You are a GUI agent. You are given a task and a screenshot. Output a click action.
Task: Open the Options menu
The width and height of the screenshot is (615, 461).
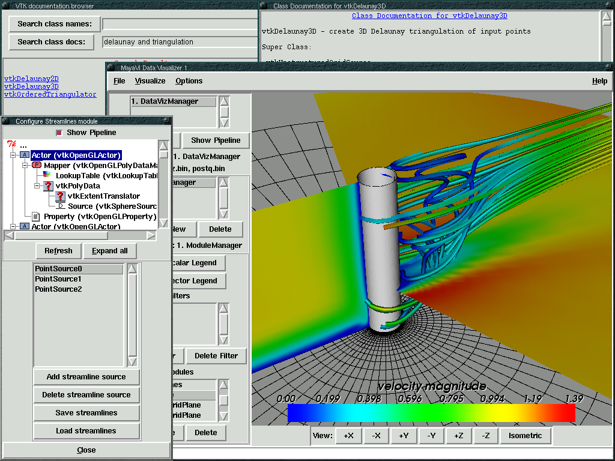[x=189, y=81]
